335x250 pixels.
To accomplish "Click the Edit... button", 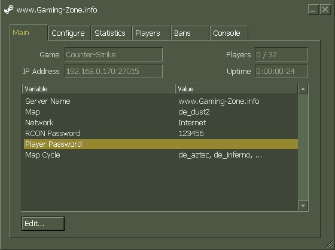I will pos(43,224).
